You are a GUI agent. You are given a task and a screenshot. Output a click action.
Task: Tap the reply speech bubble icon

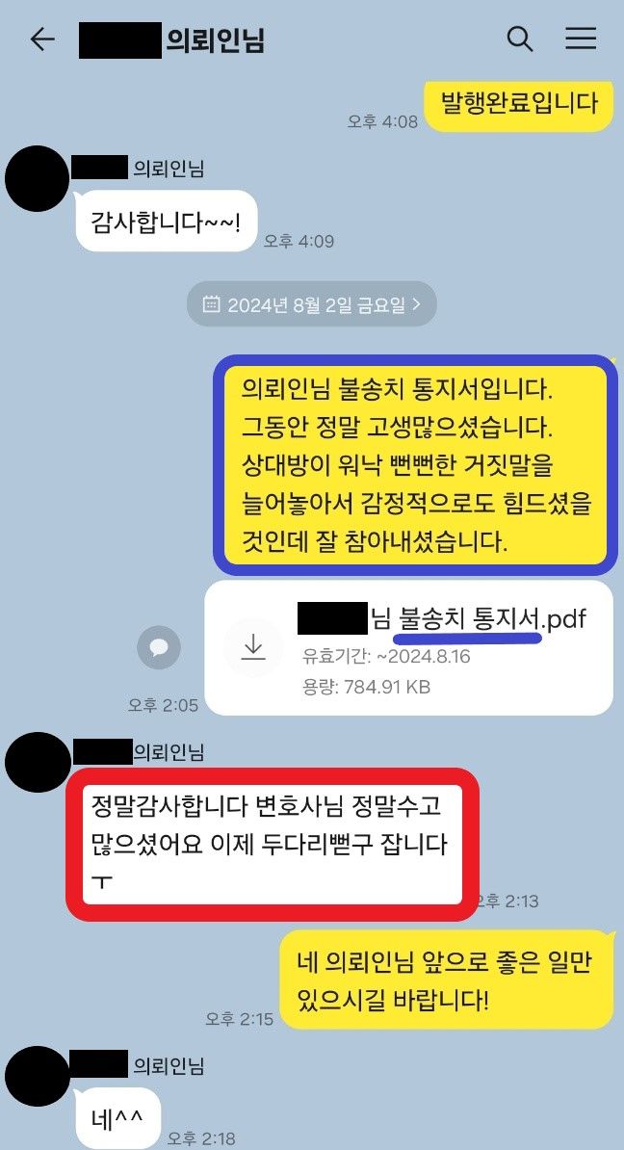[x=159, y=647]
